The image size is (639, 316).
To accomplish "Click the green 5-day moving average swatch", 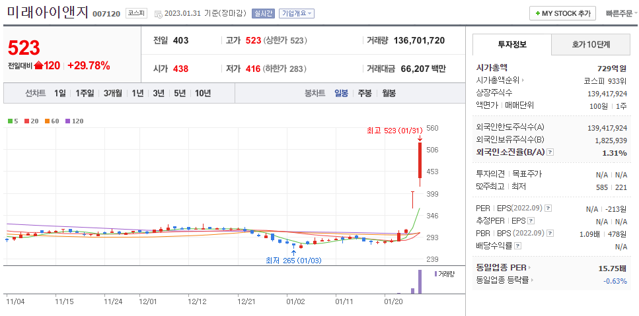I will pos(10,121).
